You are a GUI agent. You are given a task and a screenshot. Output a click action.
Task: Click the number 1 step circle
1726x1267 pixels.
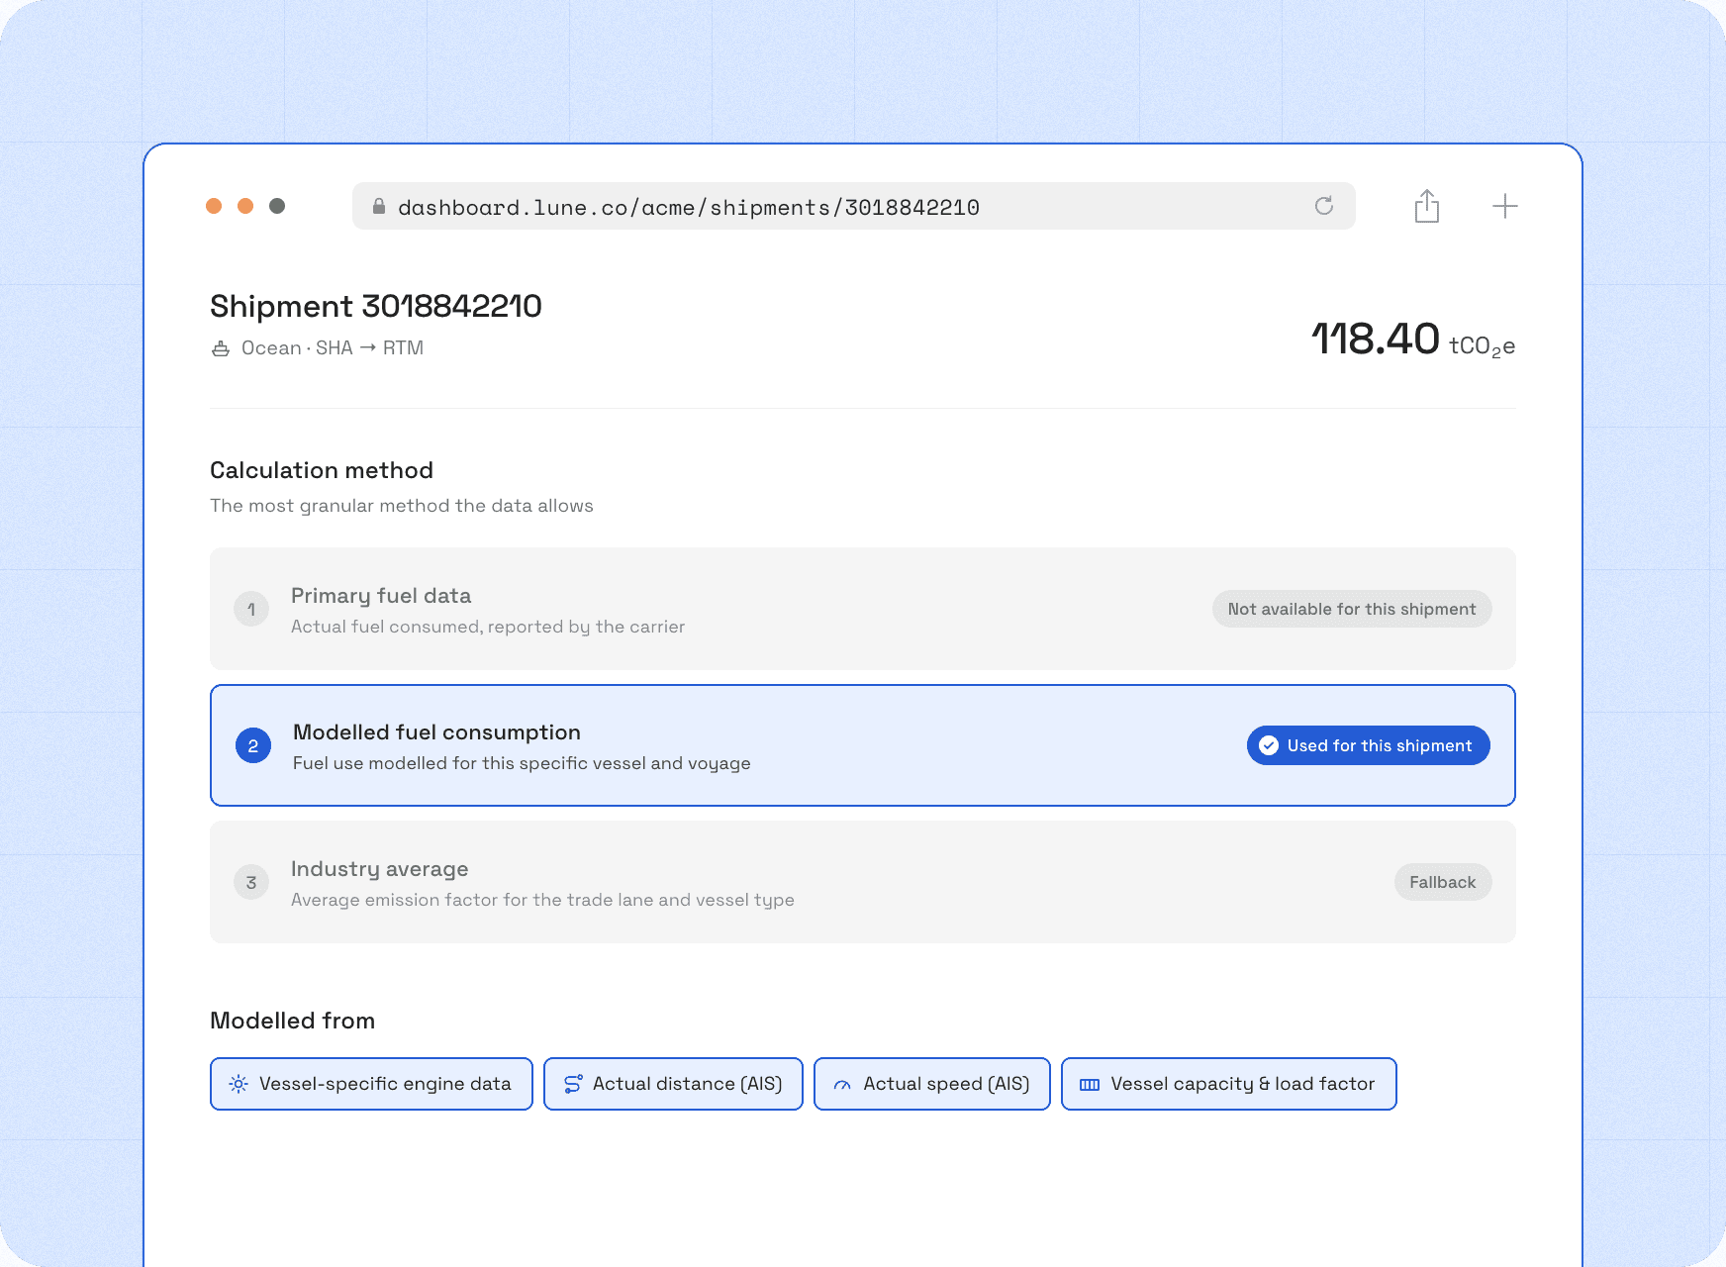[x=251, y=609]
